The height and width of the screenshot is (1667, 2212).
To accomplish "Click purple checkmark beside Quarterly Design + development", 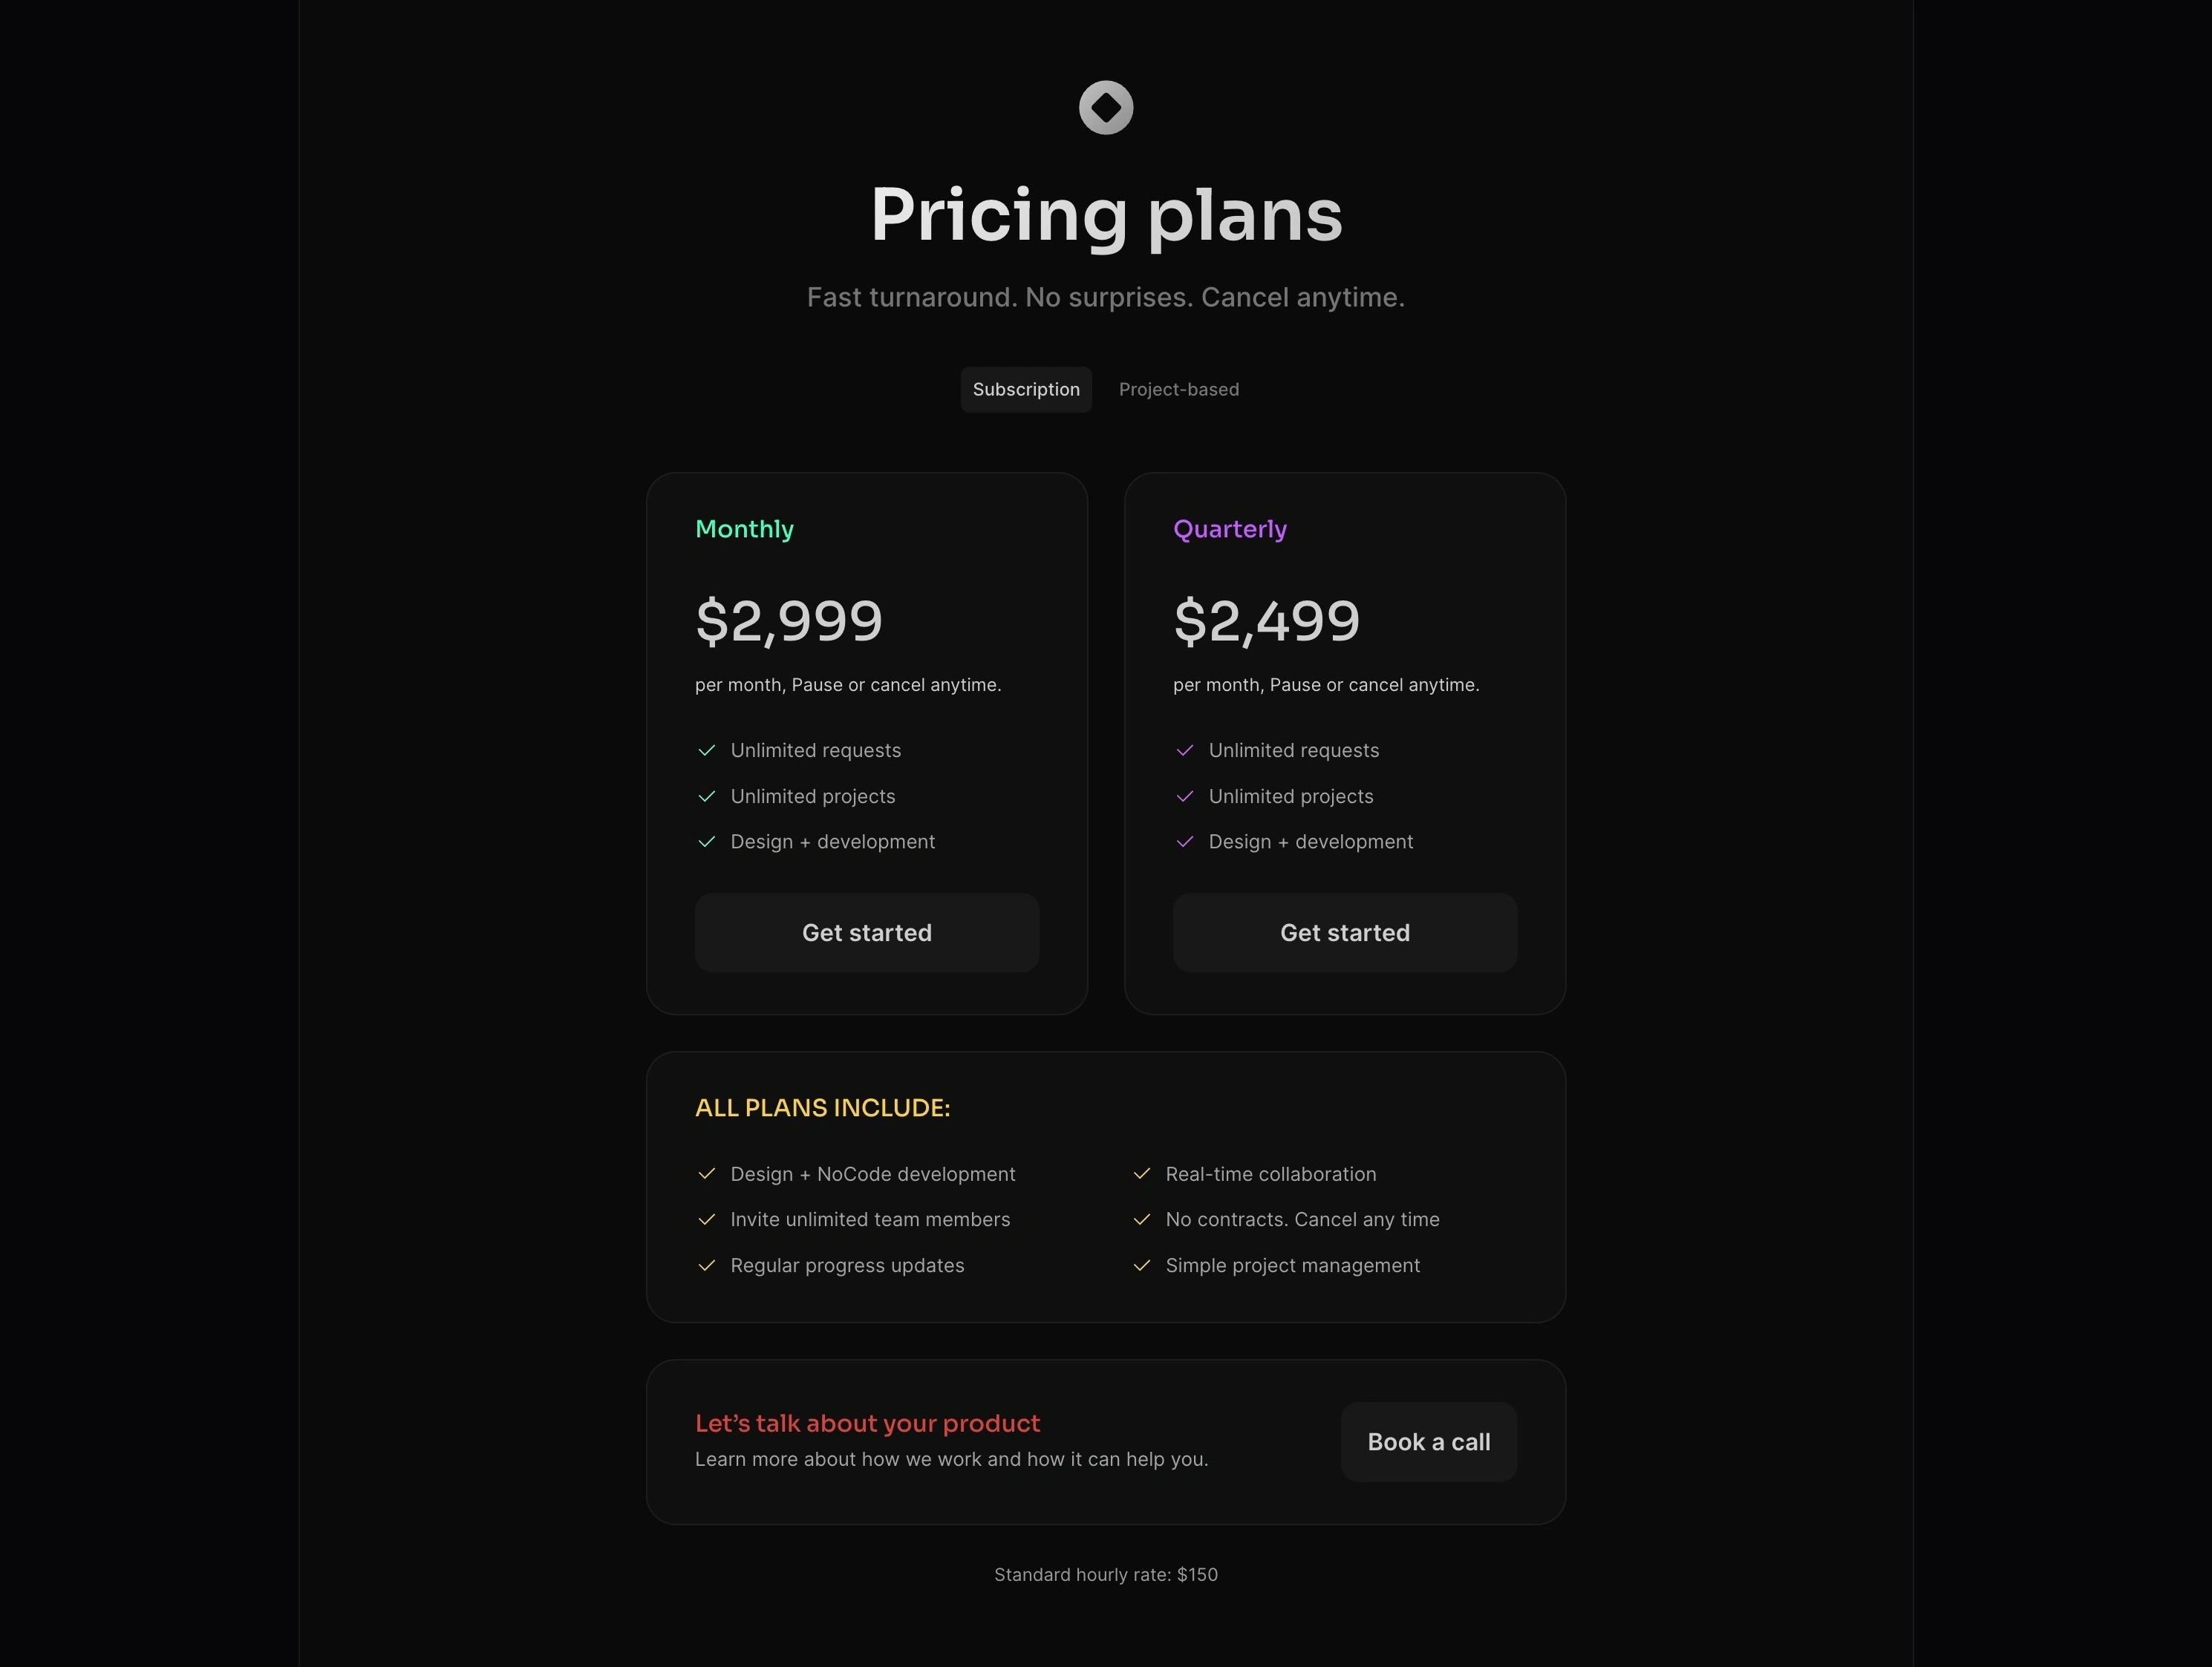I will 1185,842.
